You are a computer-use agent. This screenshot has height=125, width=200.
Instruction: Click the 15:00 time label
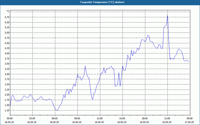pos(122,118)
